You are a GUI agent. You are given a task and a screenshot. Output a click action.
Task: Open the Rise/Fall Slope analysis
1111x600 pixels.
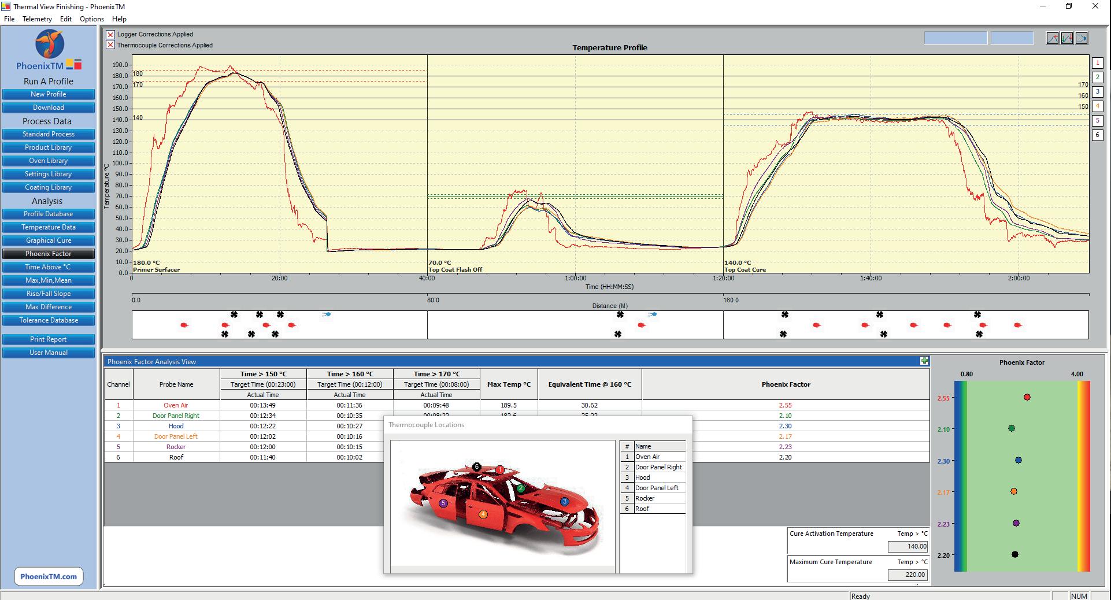click(49, 294)
